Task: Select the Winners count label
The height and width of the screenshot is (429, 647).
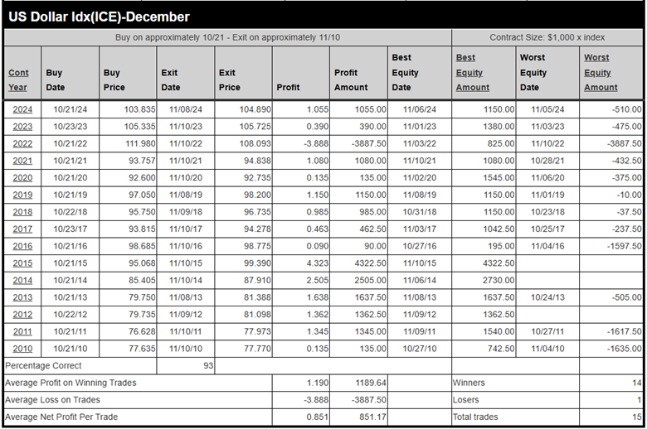Action: tap(469, 383)
